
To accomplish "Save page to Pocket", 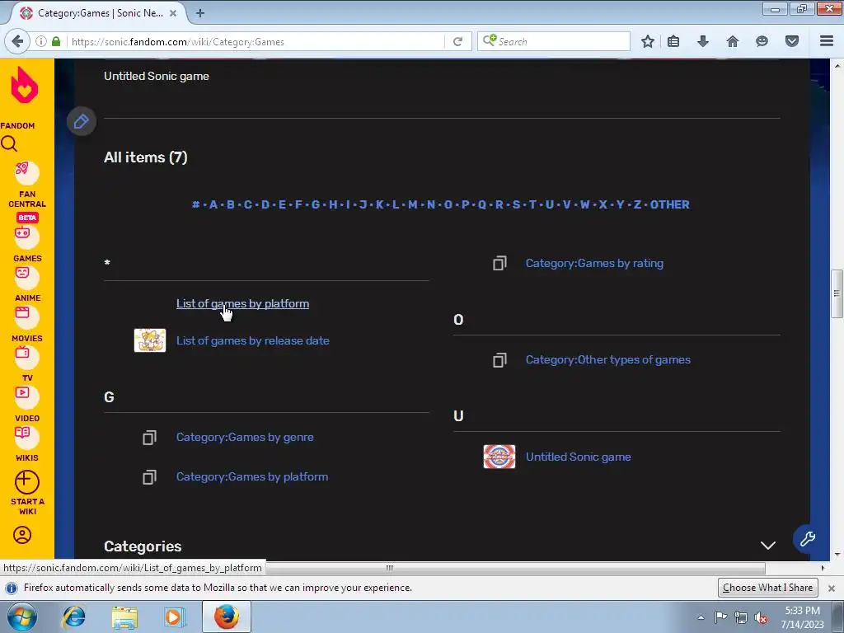I will [x=791, y=41].
